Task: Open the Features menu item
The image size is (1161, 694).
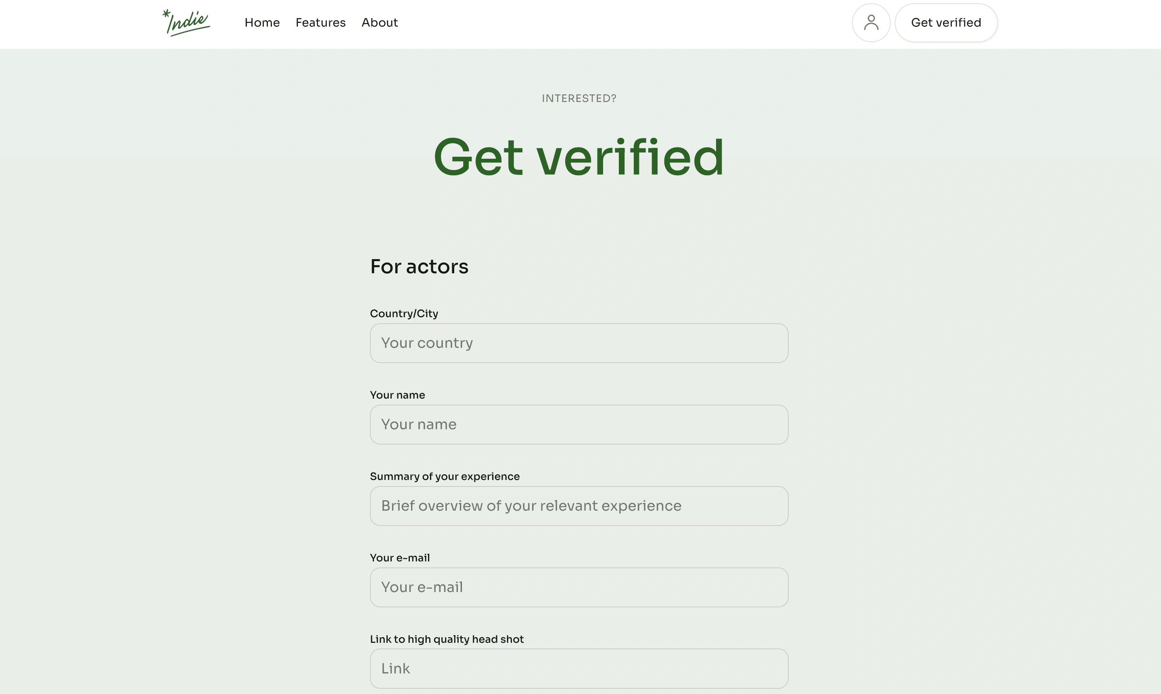Action: pos(320,23)
